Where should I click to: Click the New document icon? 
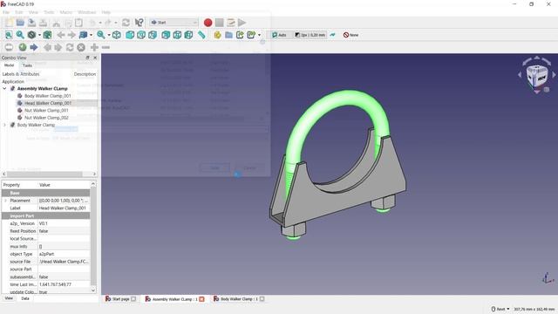9,23
